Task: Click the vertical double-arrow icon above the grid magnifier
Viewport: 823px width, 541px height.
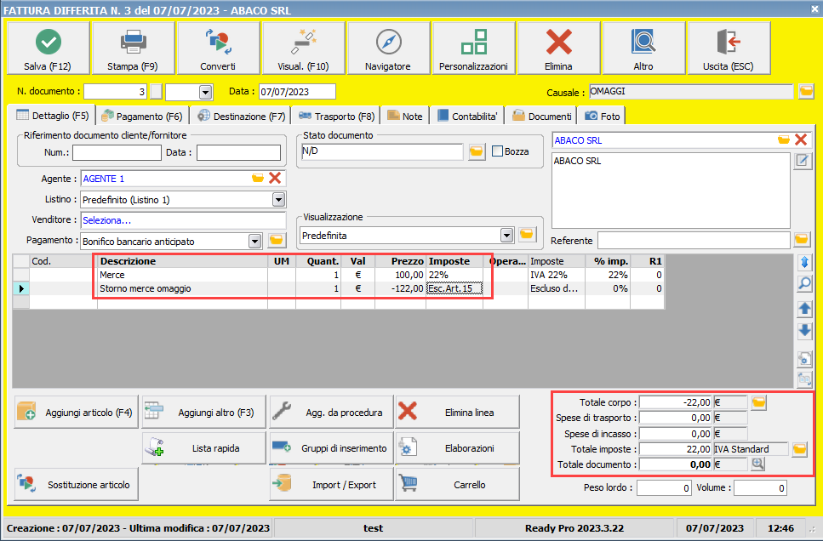Action: pyautogui.click(x=804, y=262)
